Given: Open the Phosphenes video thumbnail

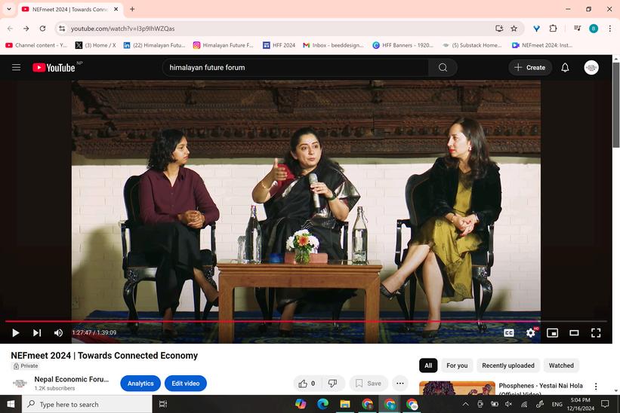Looking at the screenshot, I should pos(457,388).
